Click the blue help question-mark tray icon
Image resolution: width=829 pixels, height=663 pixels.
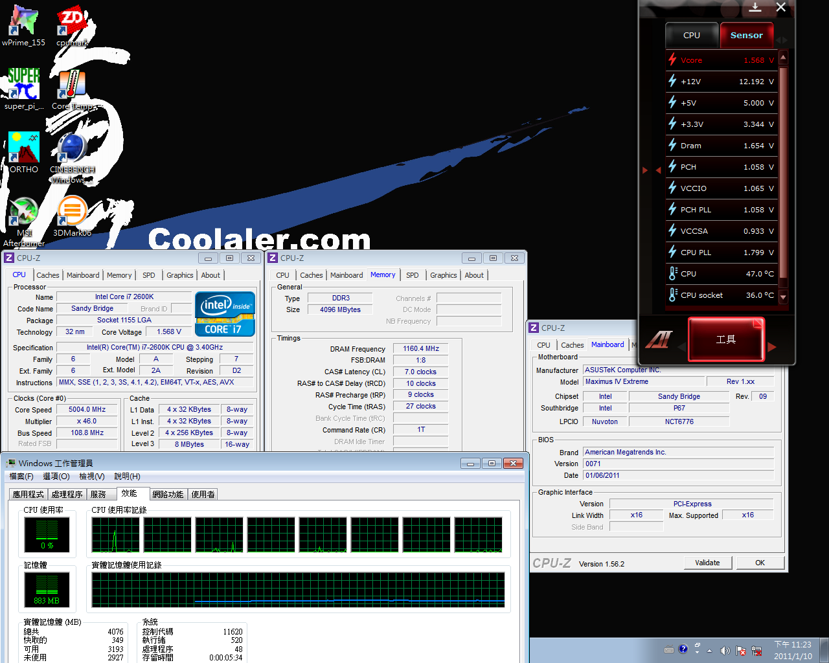(x=683, y=649)
